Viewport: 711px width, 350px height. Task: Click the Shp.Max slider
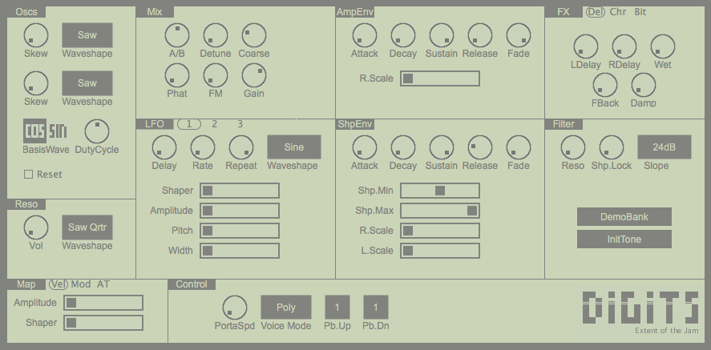click(440, 211)
